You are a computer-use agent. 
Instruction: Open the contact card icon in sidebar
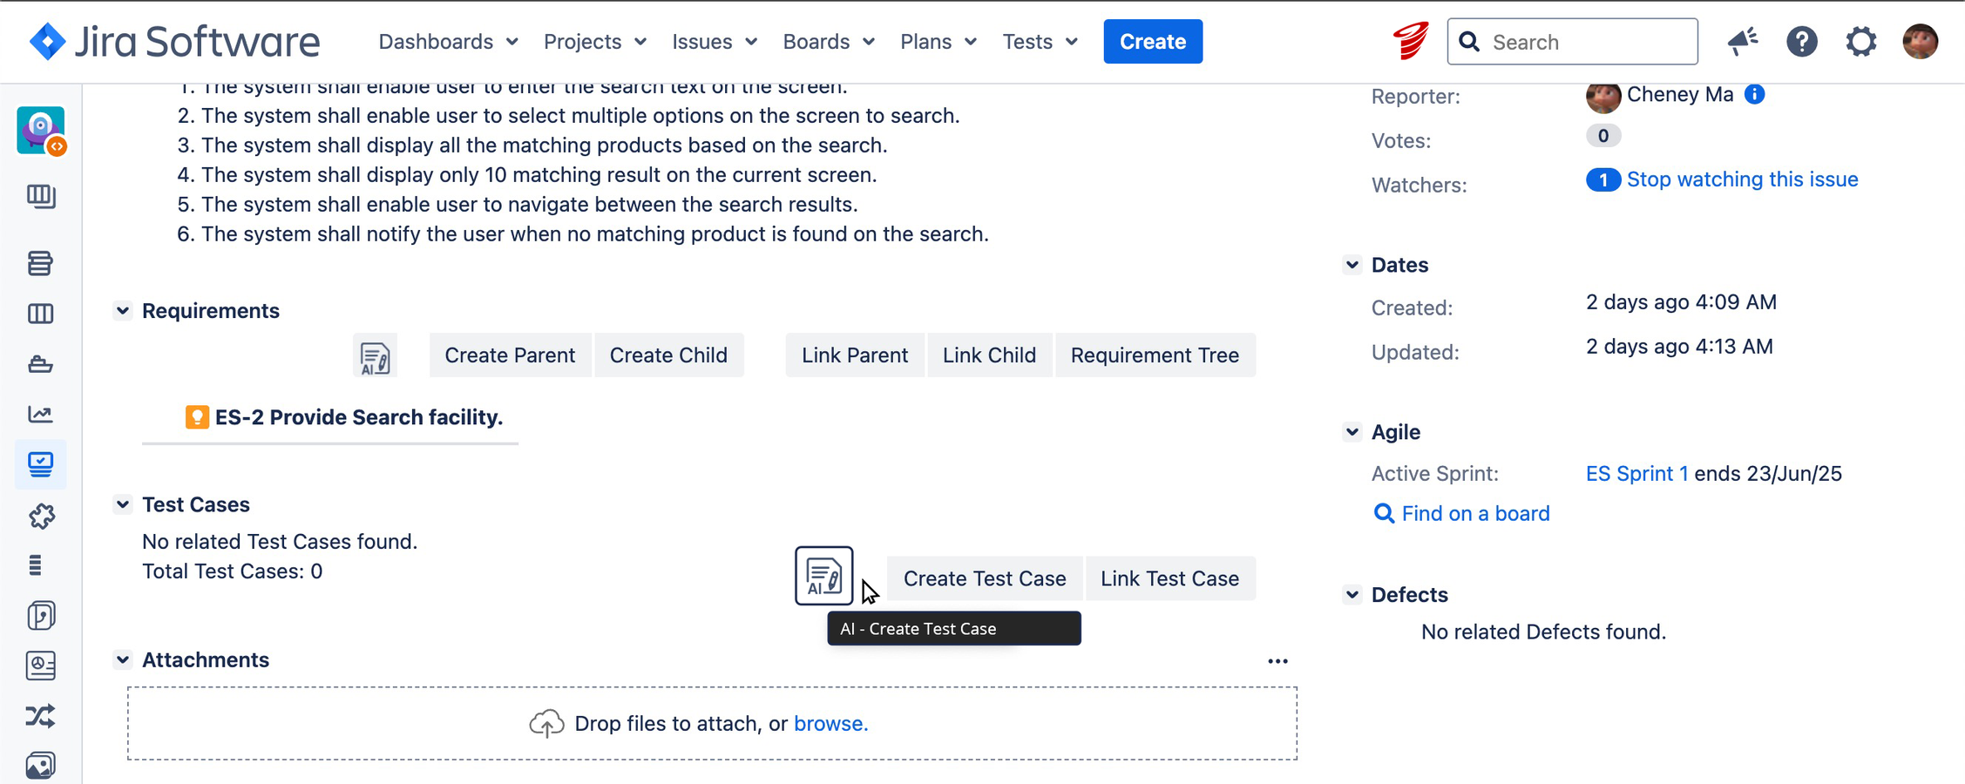pyautogui.click(x=41, y=666)
